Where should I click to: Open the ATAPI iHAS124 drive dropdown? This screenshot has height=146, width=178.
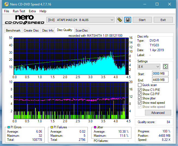pyautogui.click(x=80, y=20)
